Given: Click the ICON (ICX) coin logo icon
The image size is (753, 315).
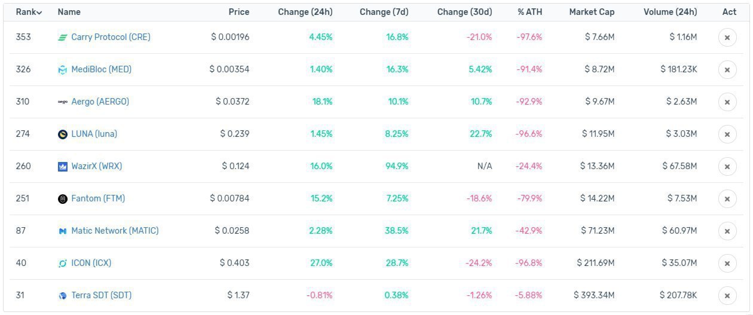Looking at the screenshot, I should click(x=63, y=264).
